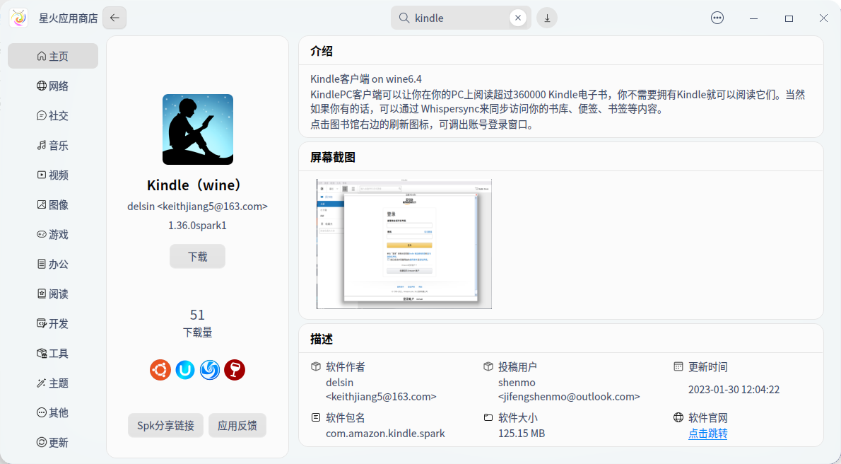
Task: Open the 图像 image category
Action: tap(53, 204)
